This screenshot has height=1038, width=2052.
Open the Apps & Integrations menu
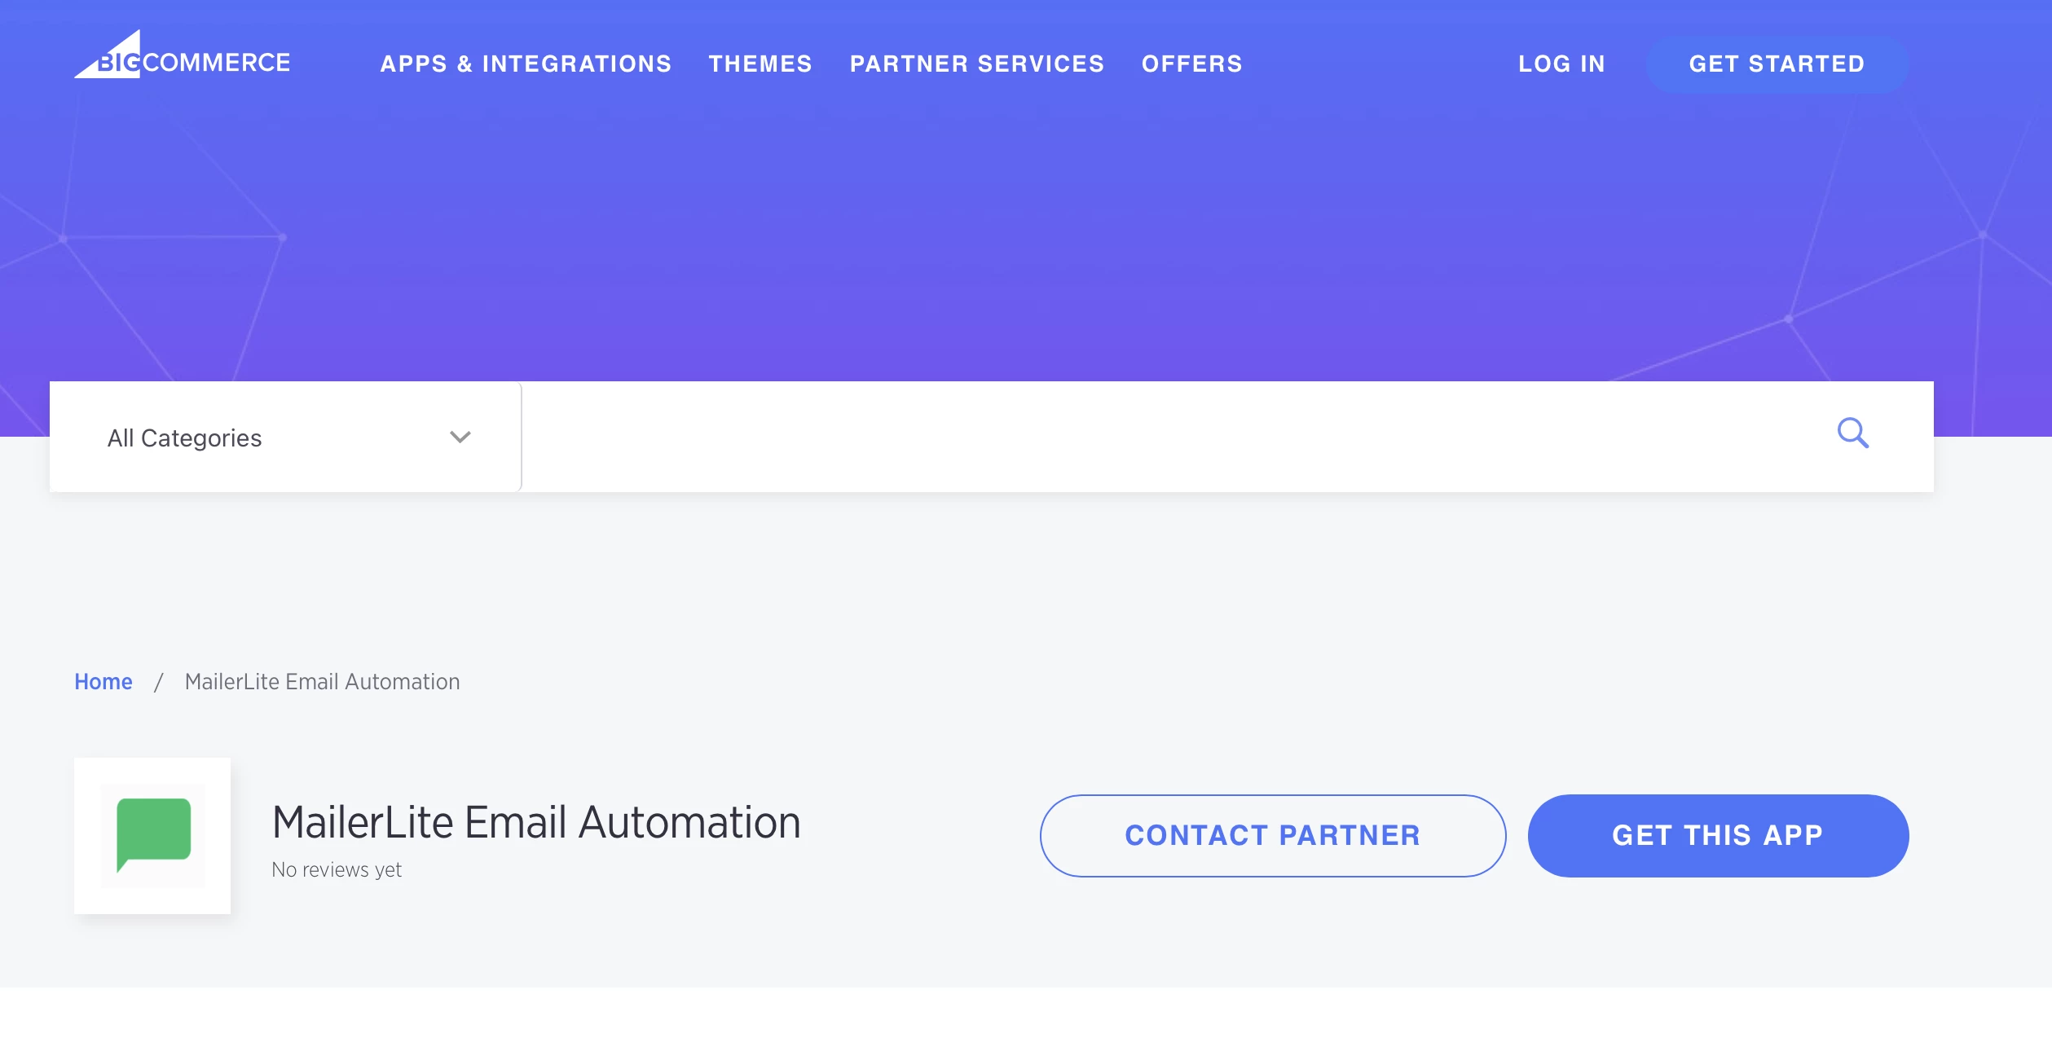[526, 64]
